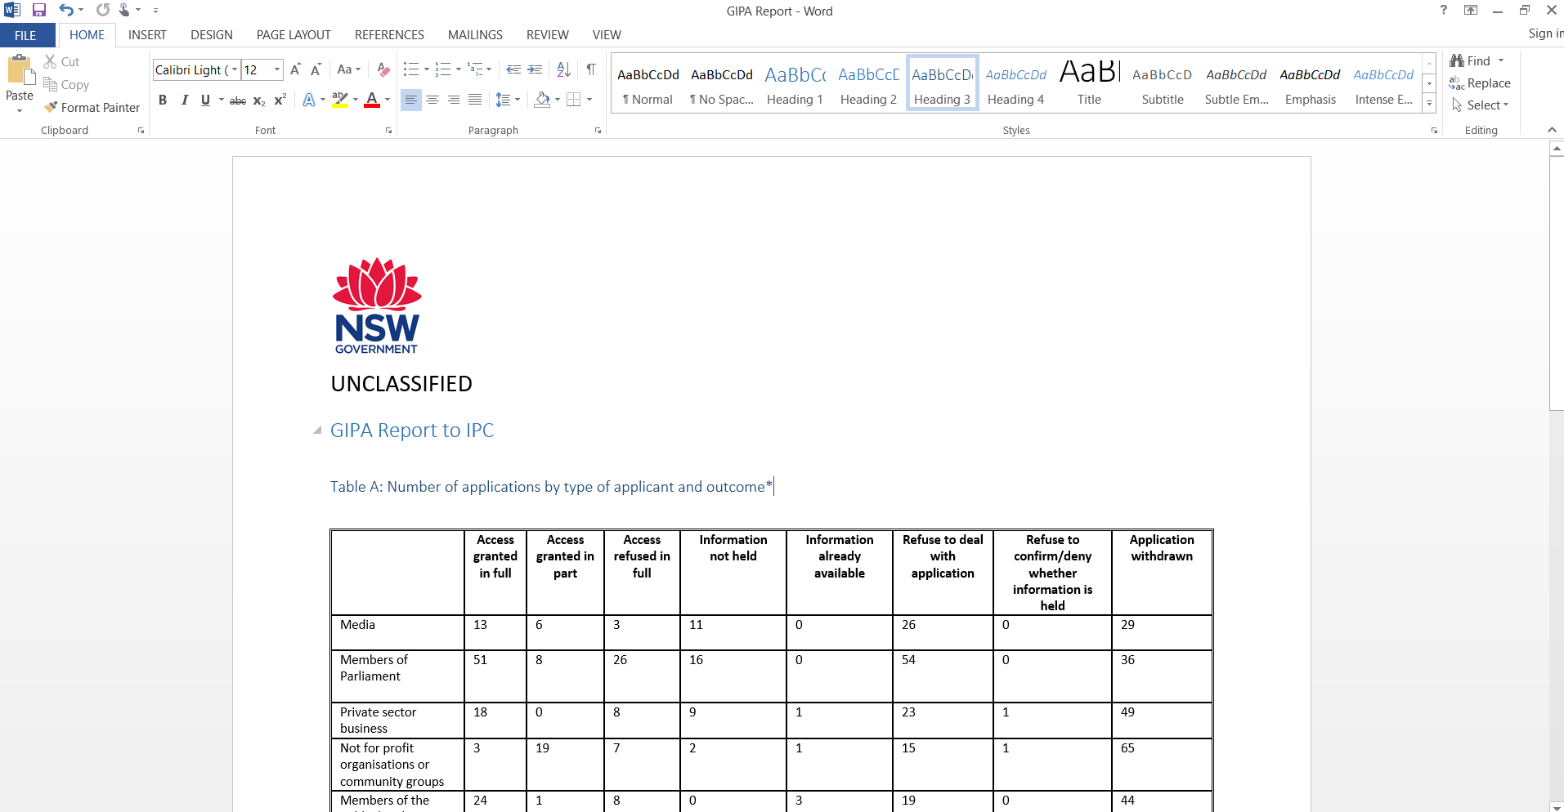Toggle Show/Hide paragraph marks

point(590,69)
